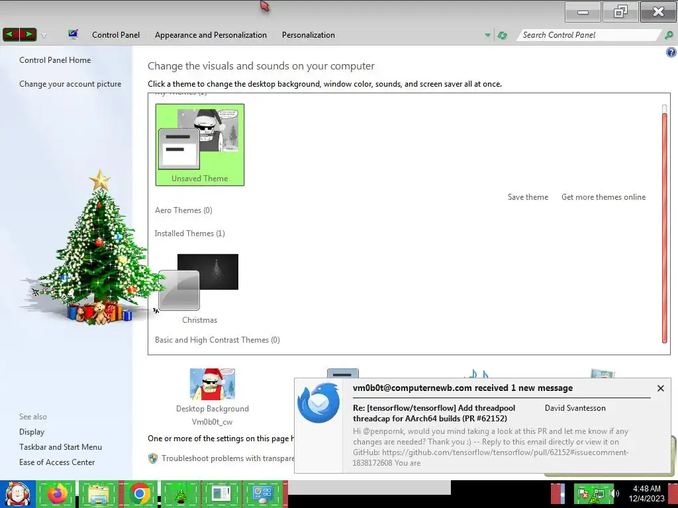Screen dimensions: 678x508
Task: Click the Action Center flag tray icon
Action: [583, 493]
